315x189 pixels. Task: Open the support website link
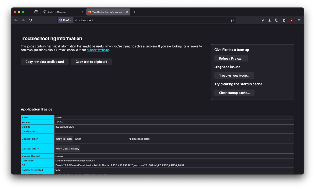(98, 50)
